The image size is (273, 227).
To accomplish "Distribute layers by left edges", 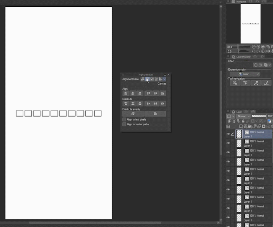I will pos(149,104).
